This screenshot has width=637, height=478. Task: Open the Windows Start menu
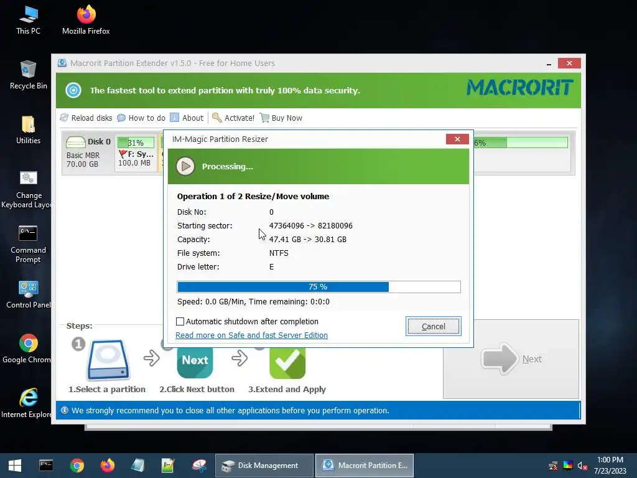15,466
